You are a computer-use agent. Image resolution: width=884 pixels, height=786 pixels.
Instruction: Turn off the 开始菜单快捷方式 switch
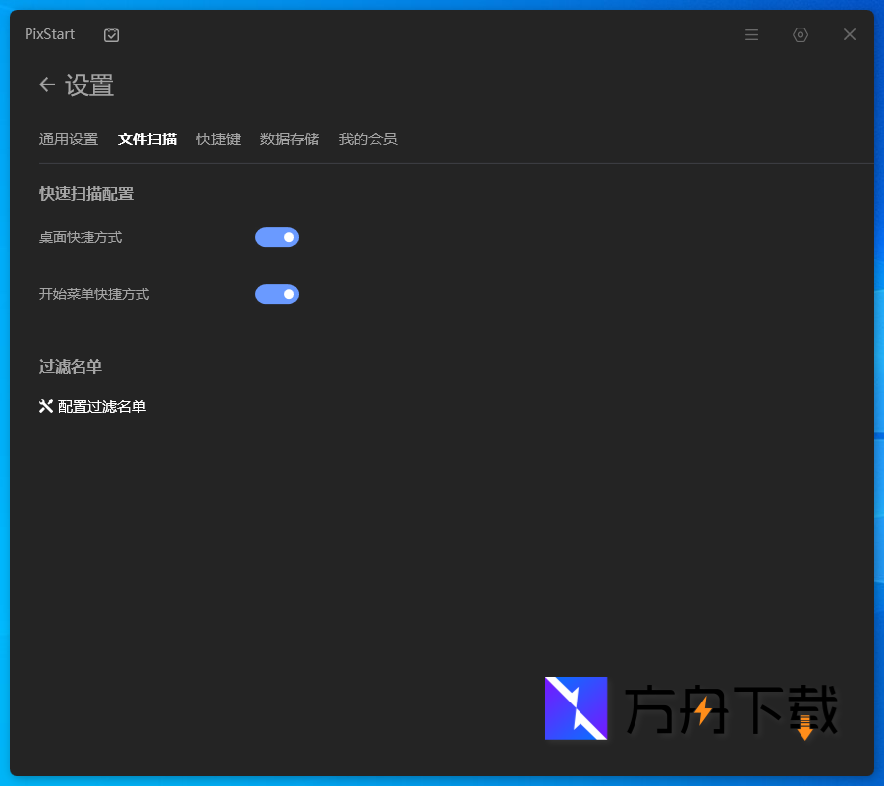pyautogui.click(x=276, y=294)
